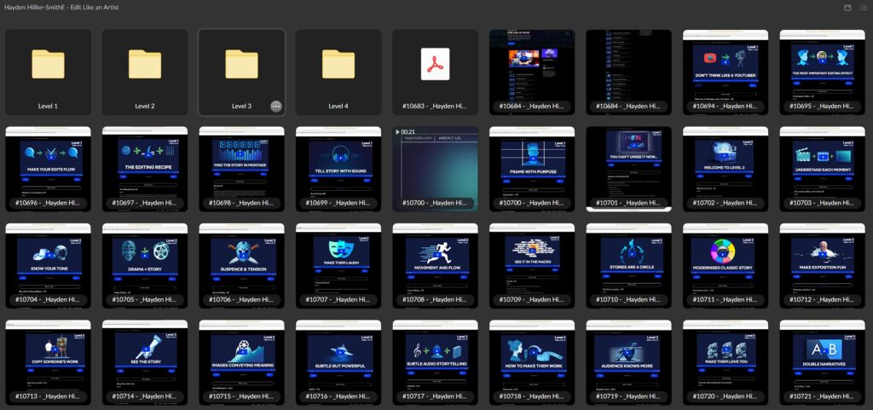Switch to thumbnail view icon in header

coord(847,8)
